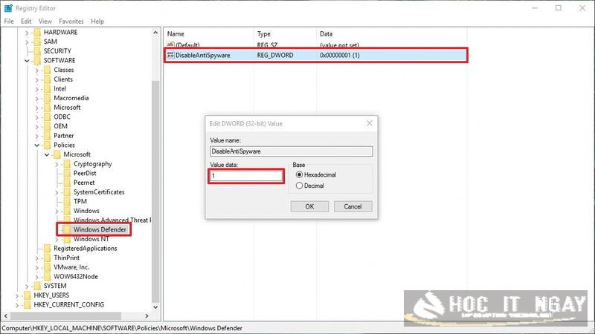Expand the Cryptography key
Screen dimensions: 595x334
(x=57, y=164)
